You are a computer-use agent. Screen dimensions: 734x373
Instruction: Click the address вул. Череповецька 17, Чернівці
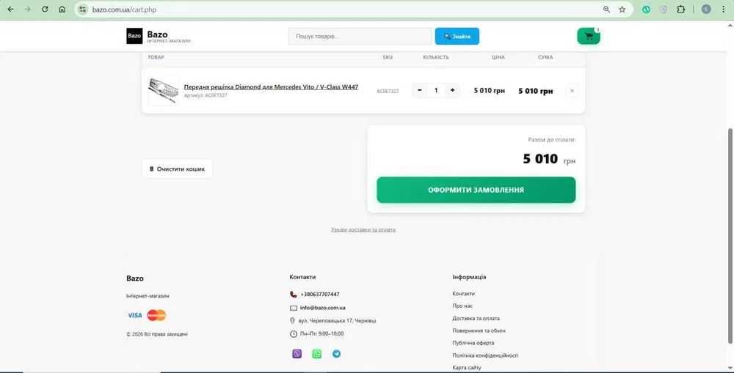click(337, 321)
